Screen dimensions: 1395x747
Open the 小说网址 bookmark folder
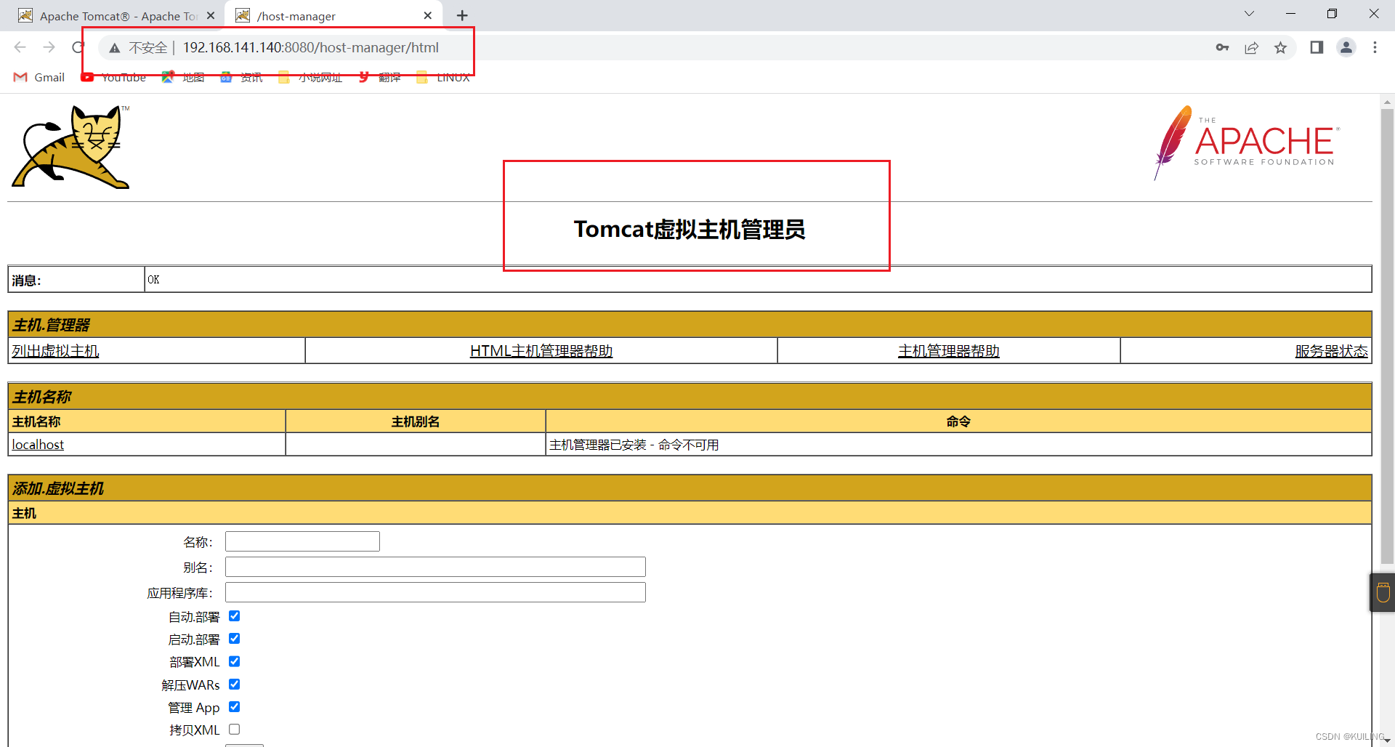(x=310, y=77)
